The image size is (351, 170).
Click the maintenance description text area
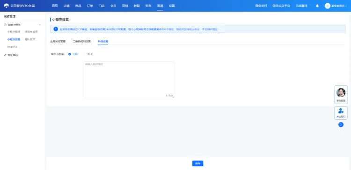(129, 79)
